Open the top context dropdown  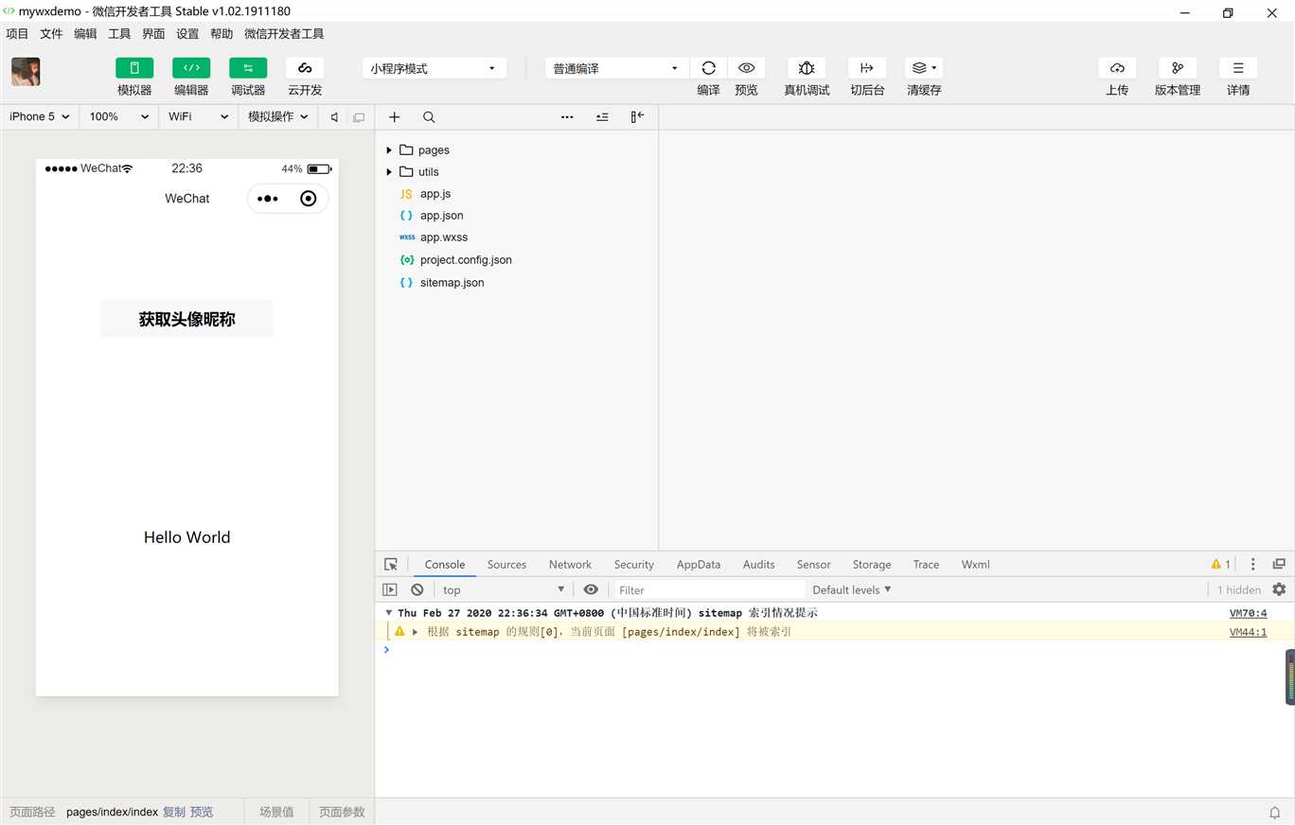pos(504,589)
